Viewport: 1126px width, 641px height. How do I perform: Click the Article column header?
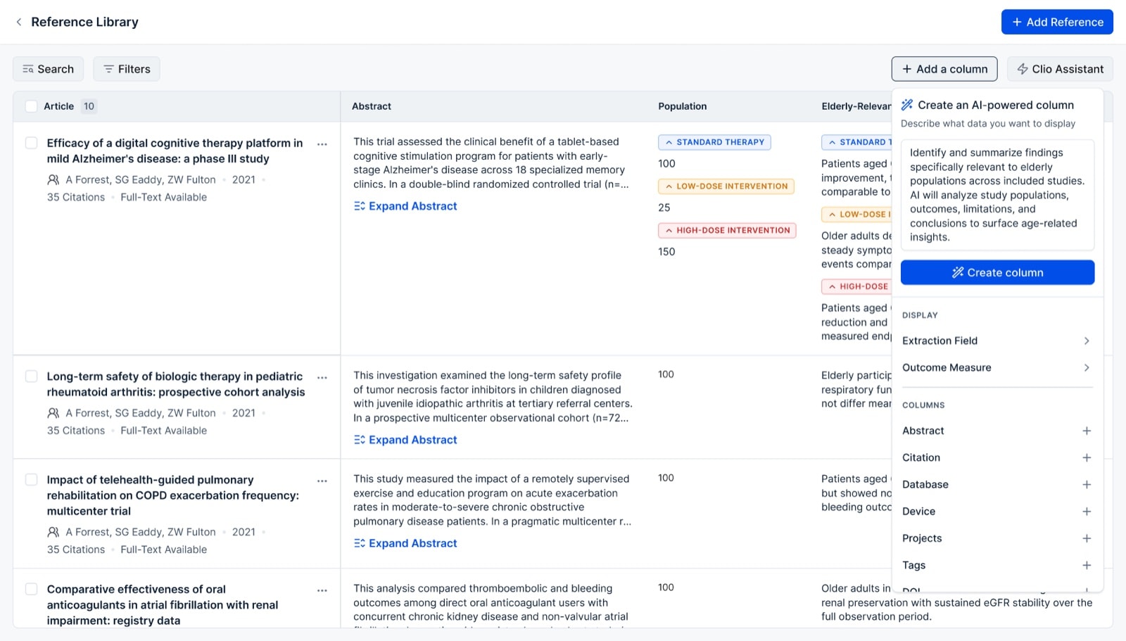tap(58, 106)
